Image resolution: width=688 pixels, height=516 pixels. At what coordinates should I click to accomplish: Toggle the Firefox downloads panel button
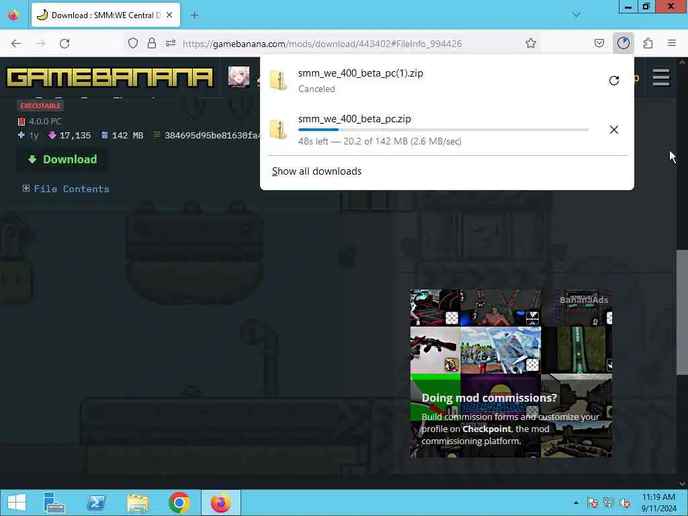click(x=623, y=43)
